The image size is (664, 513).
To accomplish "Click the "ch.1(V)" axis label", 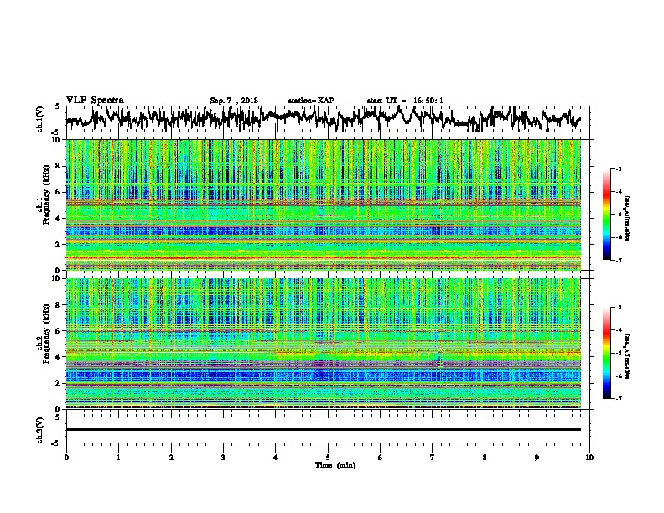I will click(39, 119).
